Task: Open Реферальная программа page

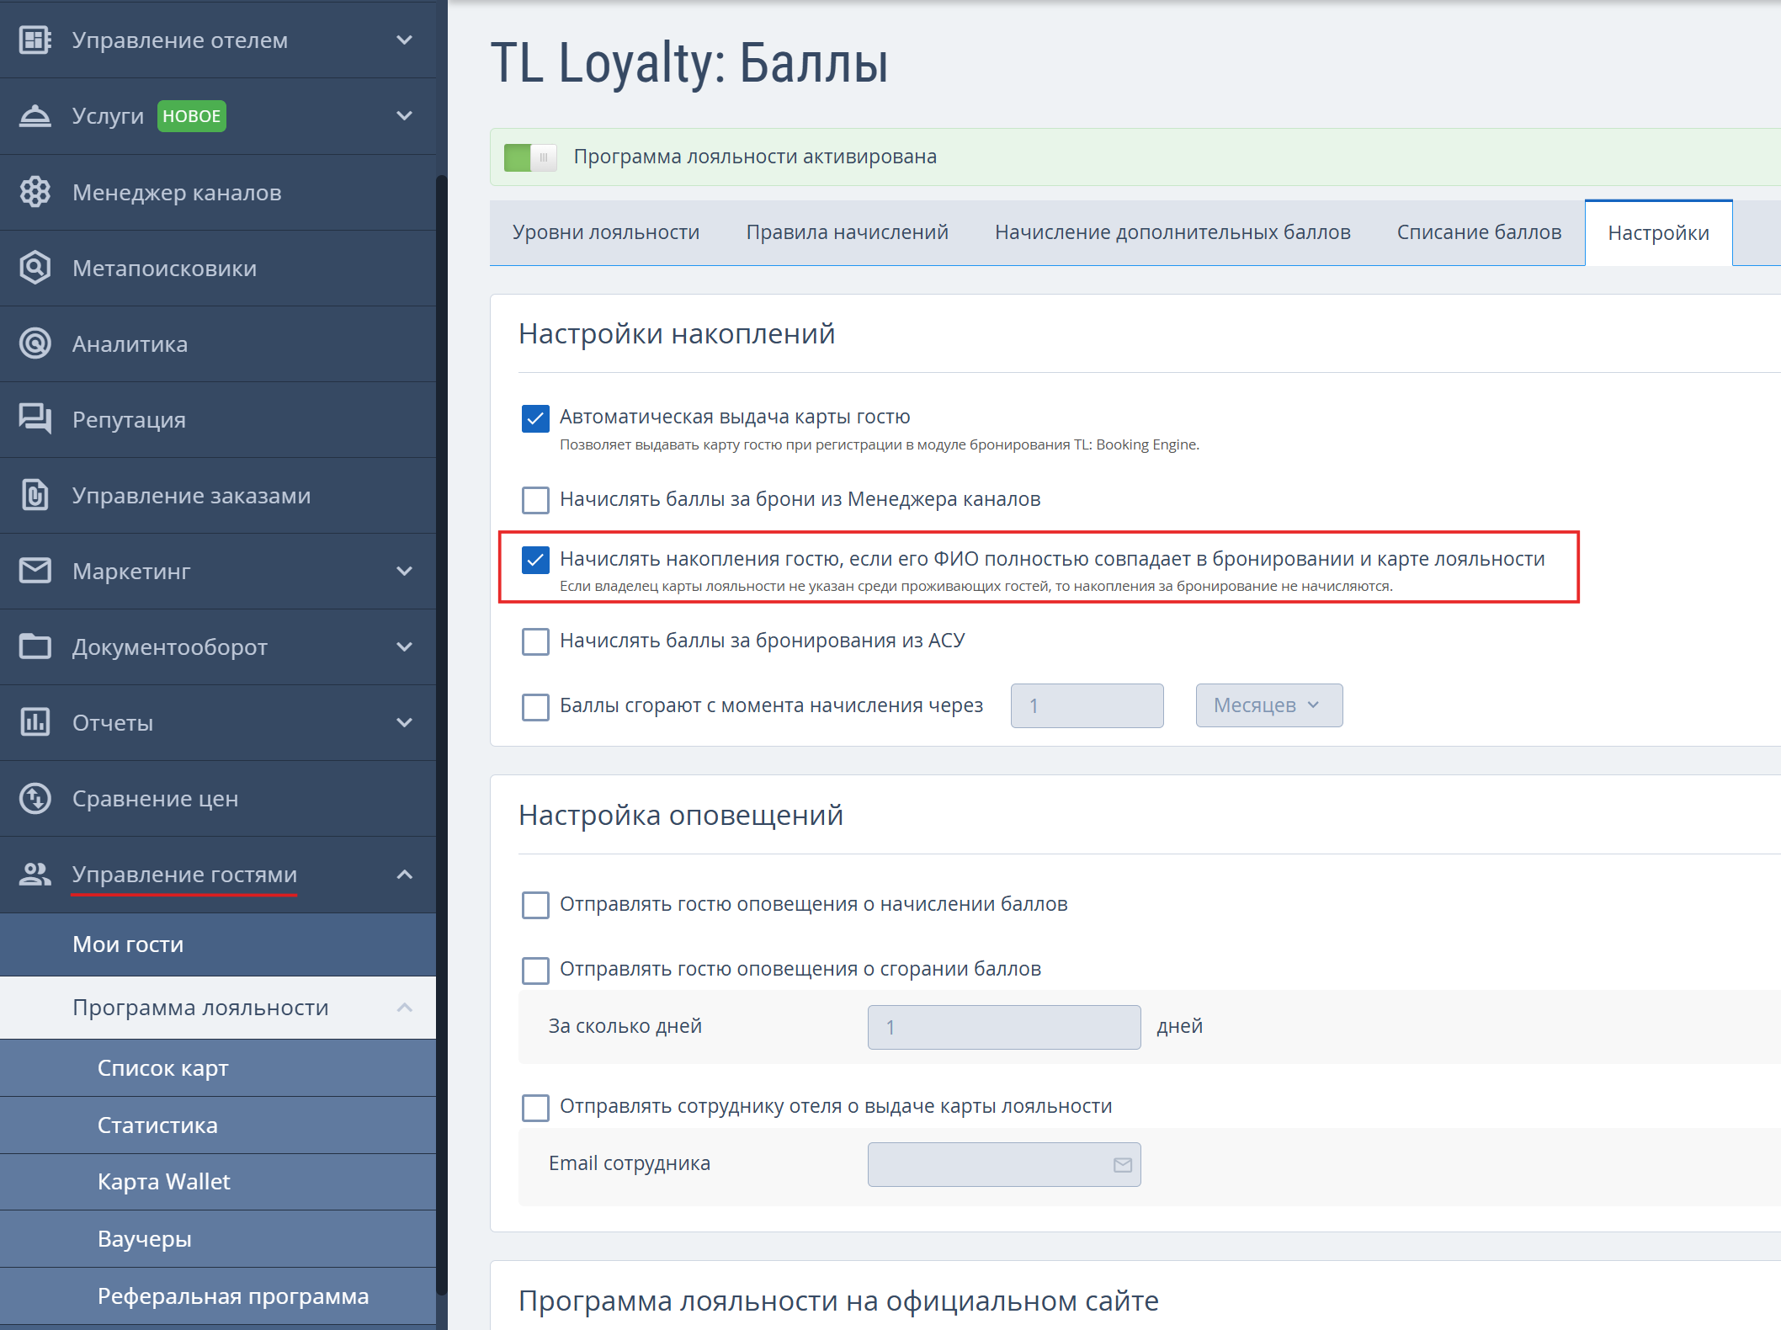Action: pyautogui.click(x=218, y=1296)
